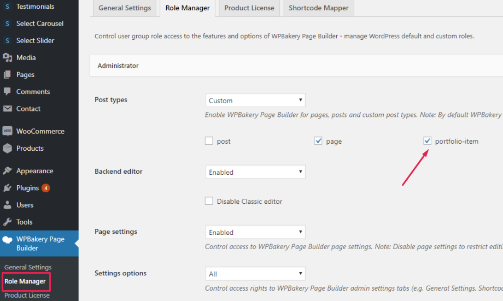Click the Users person icon

(7, 205)
